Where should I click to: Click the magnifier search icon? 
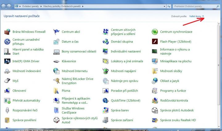click(x=218, y=6)
